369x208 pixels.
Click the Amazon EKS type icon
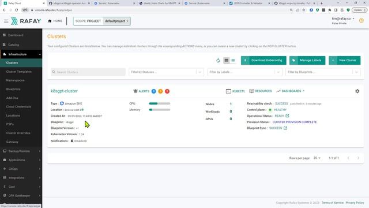coord(62,103)
